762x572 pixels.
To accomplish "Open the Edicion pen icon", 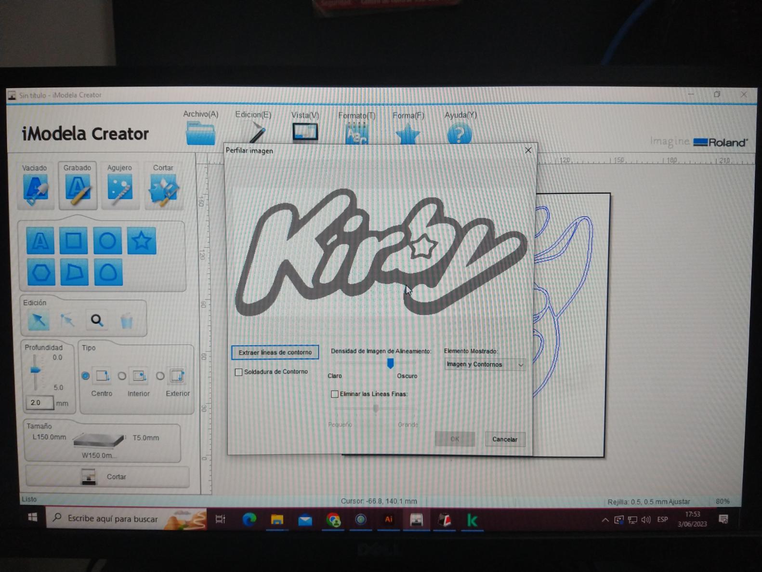I will tap(257, 133).
